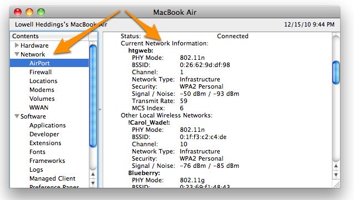
Task: Click the details pane scroll up arrow
Action: (x=336, y=166)
